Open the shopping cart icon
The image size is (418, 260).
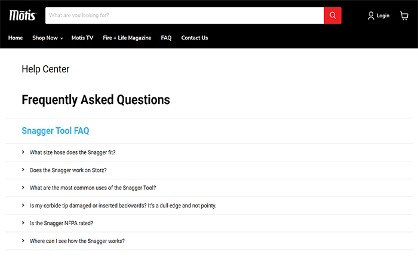point(404,16)
